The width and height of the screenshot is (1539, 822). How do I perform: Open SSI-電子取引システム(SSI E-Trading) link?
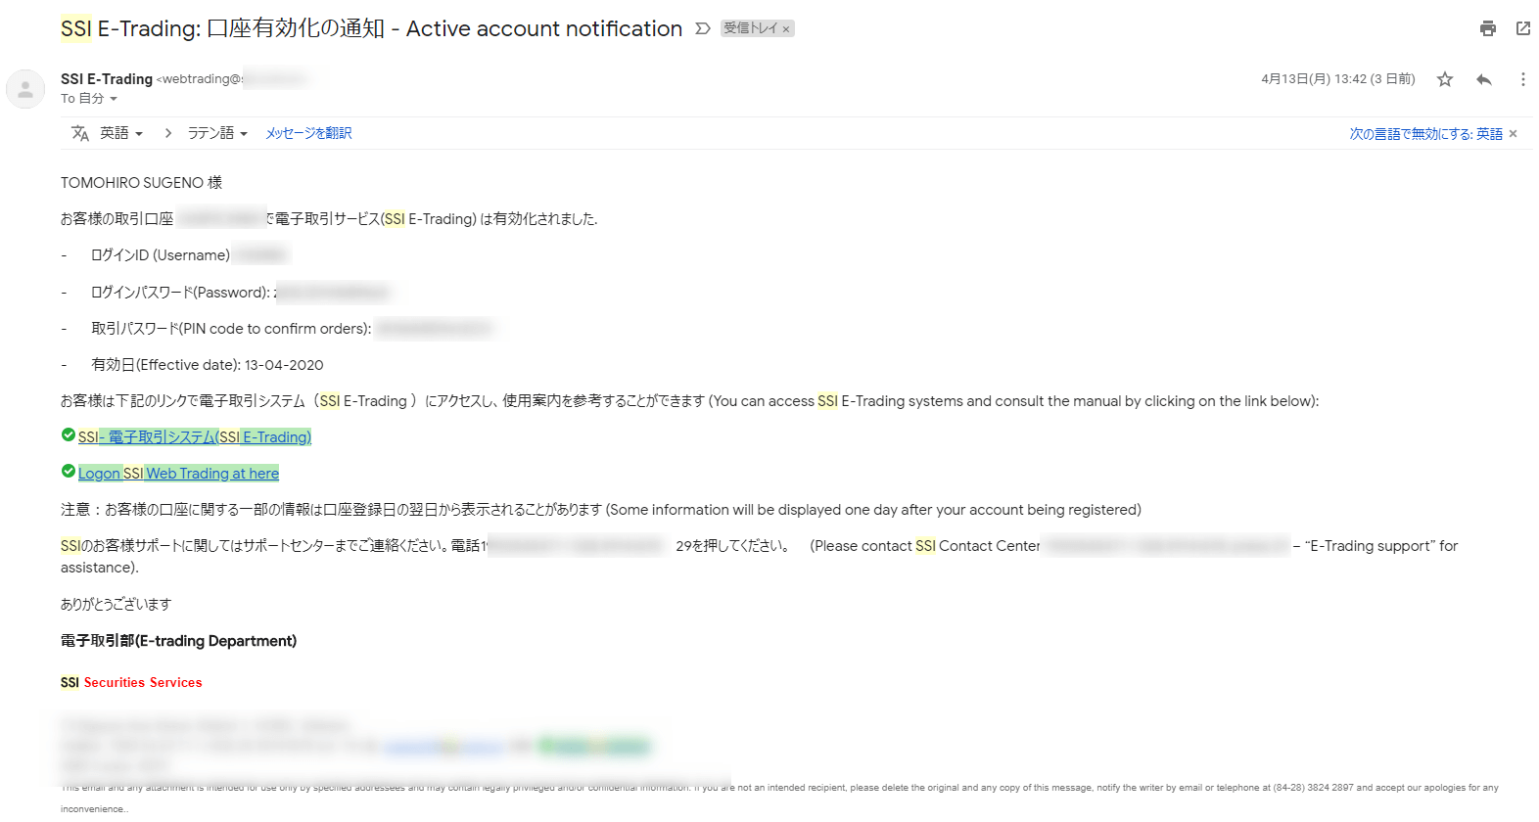coord(195,437)
